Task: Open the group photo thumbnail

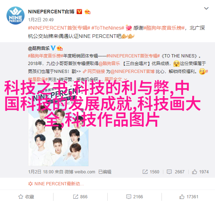Action: [59, 126]
